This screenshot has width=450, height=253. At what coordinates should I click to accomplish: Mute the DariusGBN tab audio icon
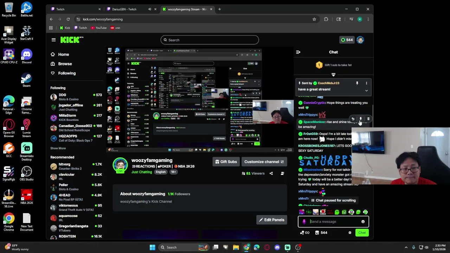[150, 9]
